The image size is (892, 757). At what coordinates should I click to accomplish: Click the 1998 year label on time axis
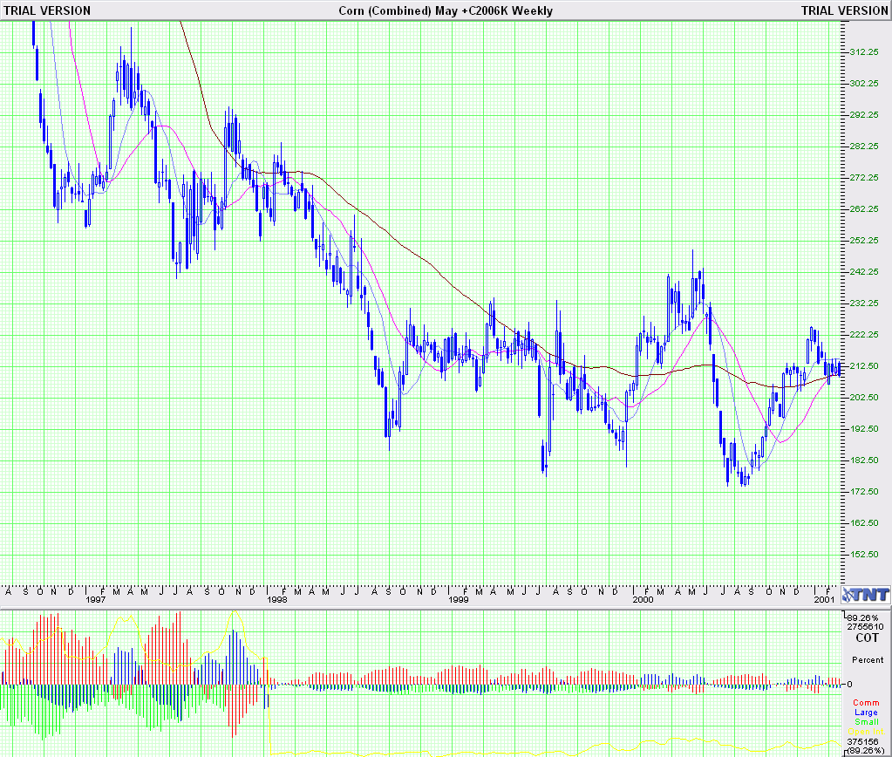point(277,599)
